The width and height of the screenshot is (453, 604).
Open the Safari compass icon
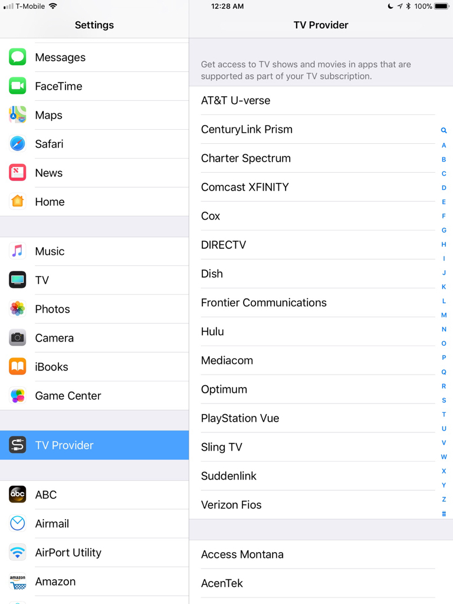click(x=17, y=144)
